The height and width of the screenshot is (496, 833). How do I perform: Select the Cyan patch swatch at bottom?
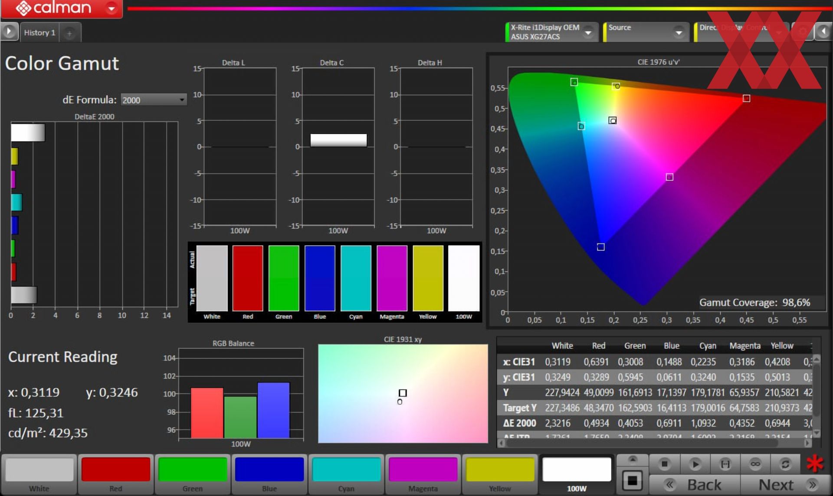click(346, 474)
